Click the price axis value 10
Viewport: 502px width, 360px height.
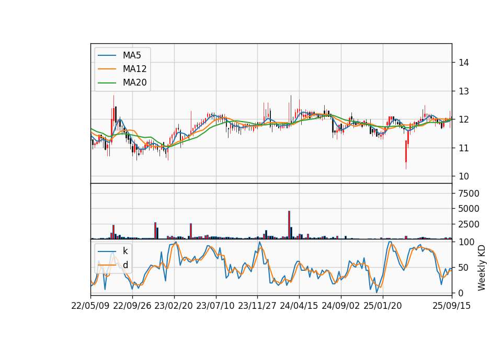tap(464, 176)
